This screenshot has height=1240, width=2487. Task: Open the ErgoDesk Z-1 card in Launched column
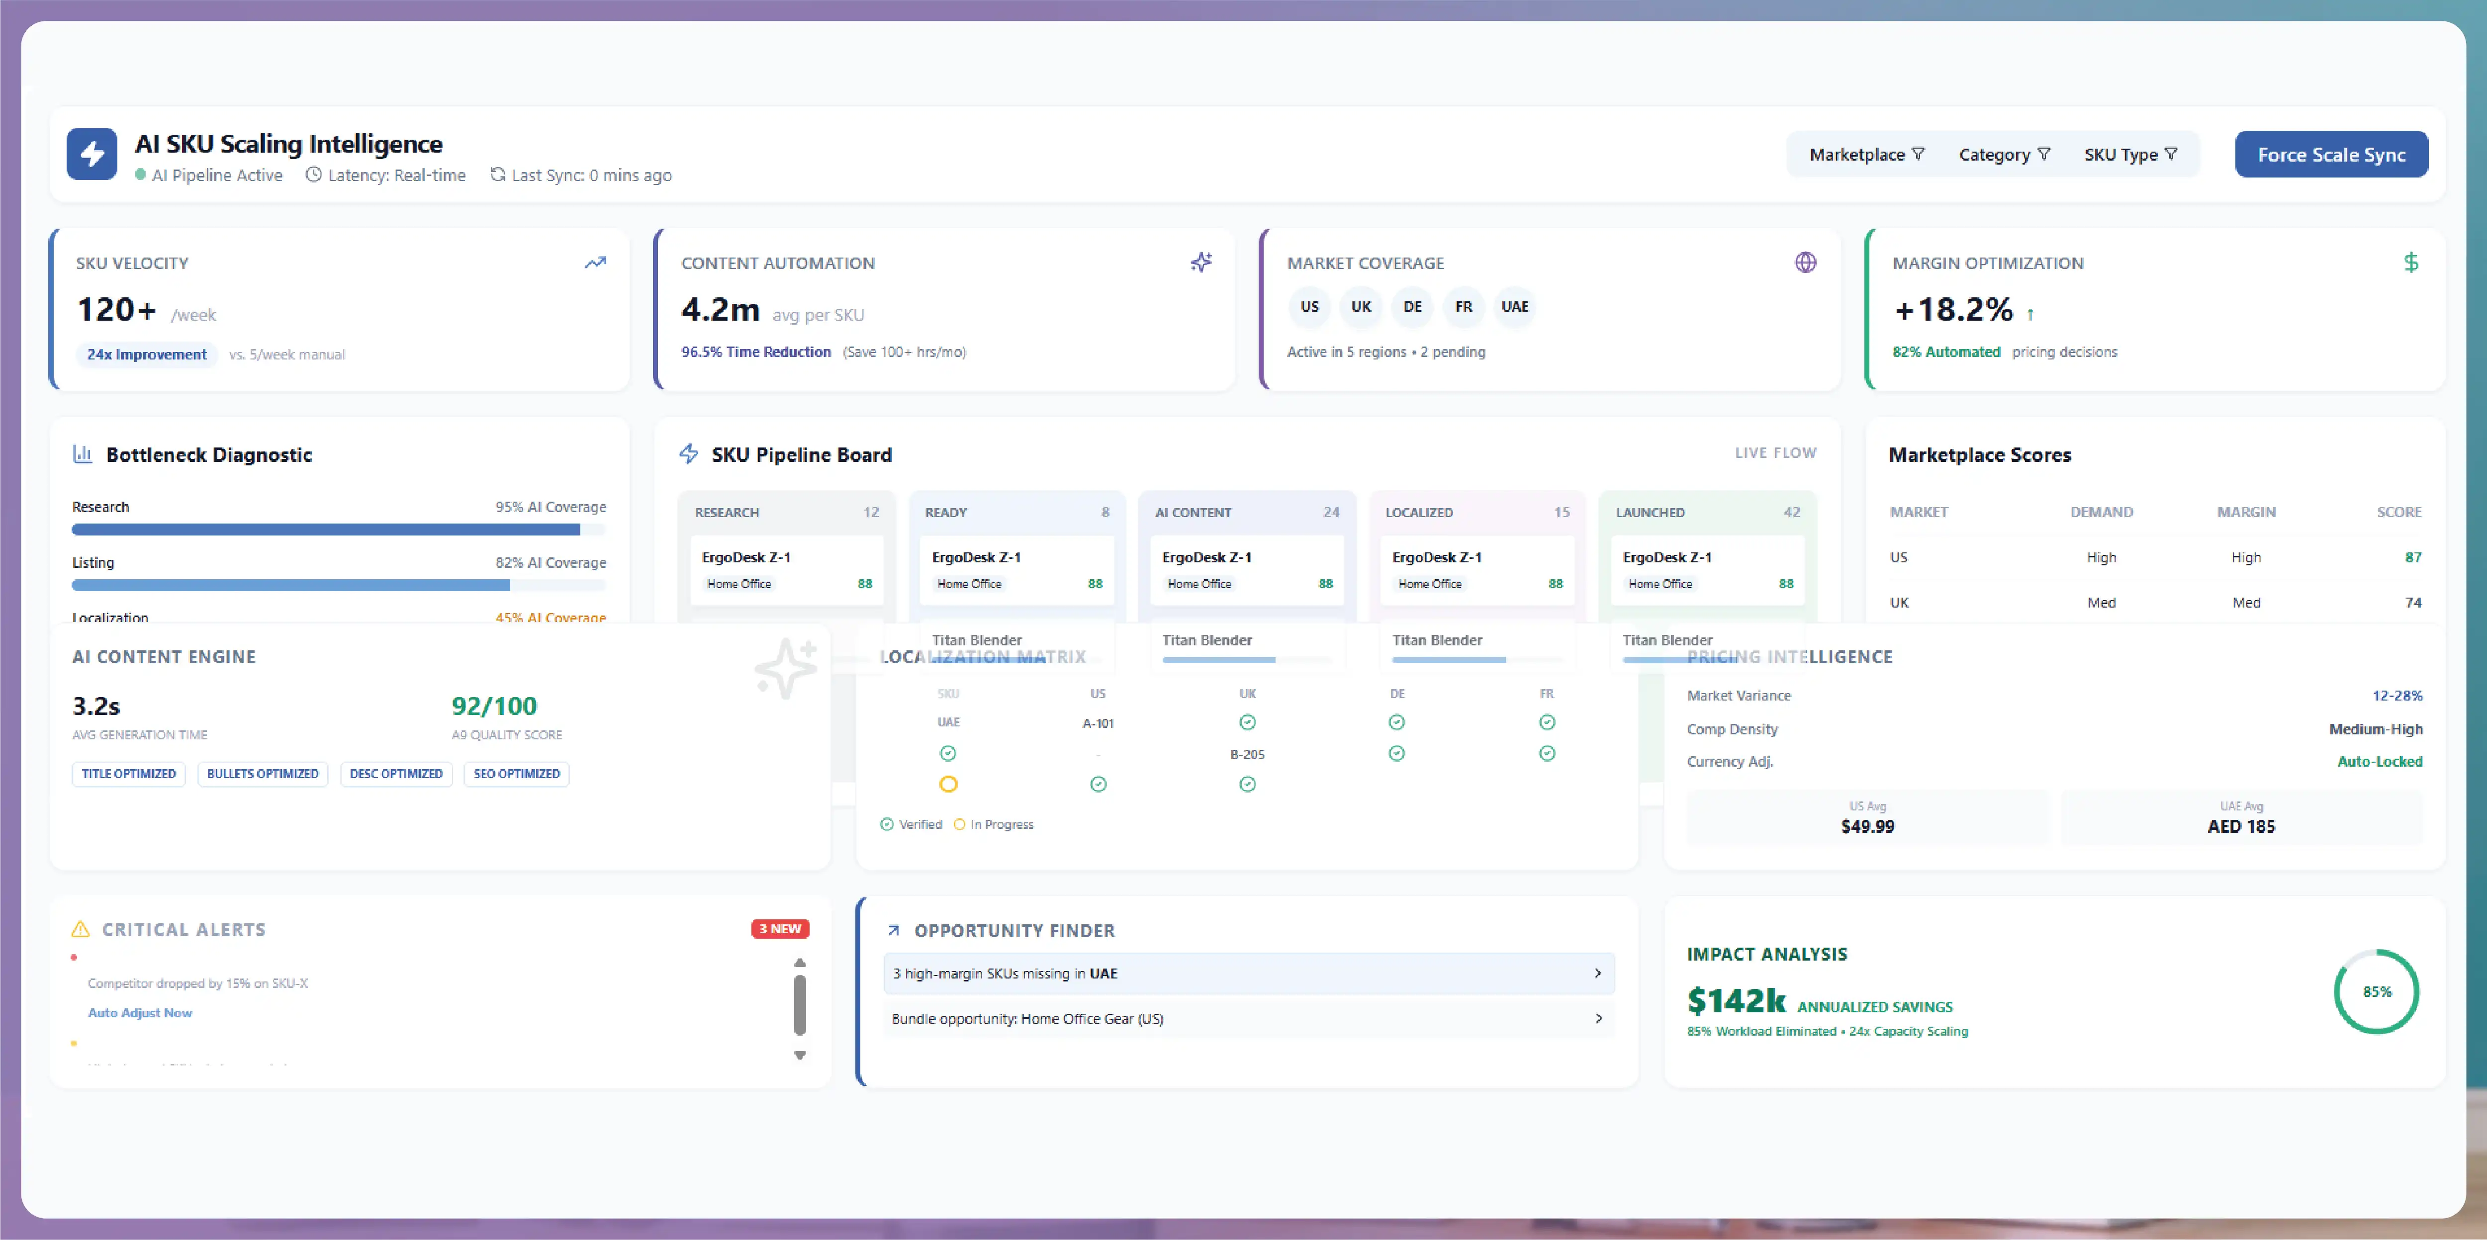coord(1708,570)
